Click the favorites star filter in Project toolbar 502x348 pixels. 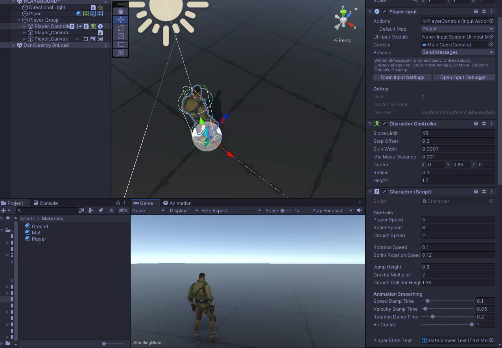[111, 210]
